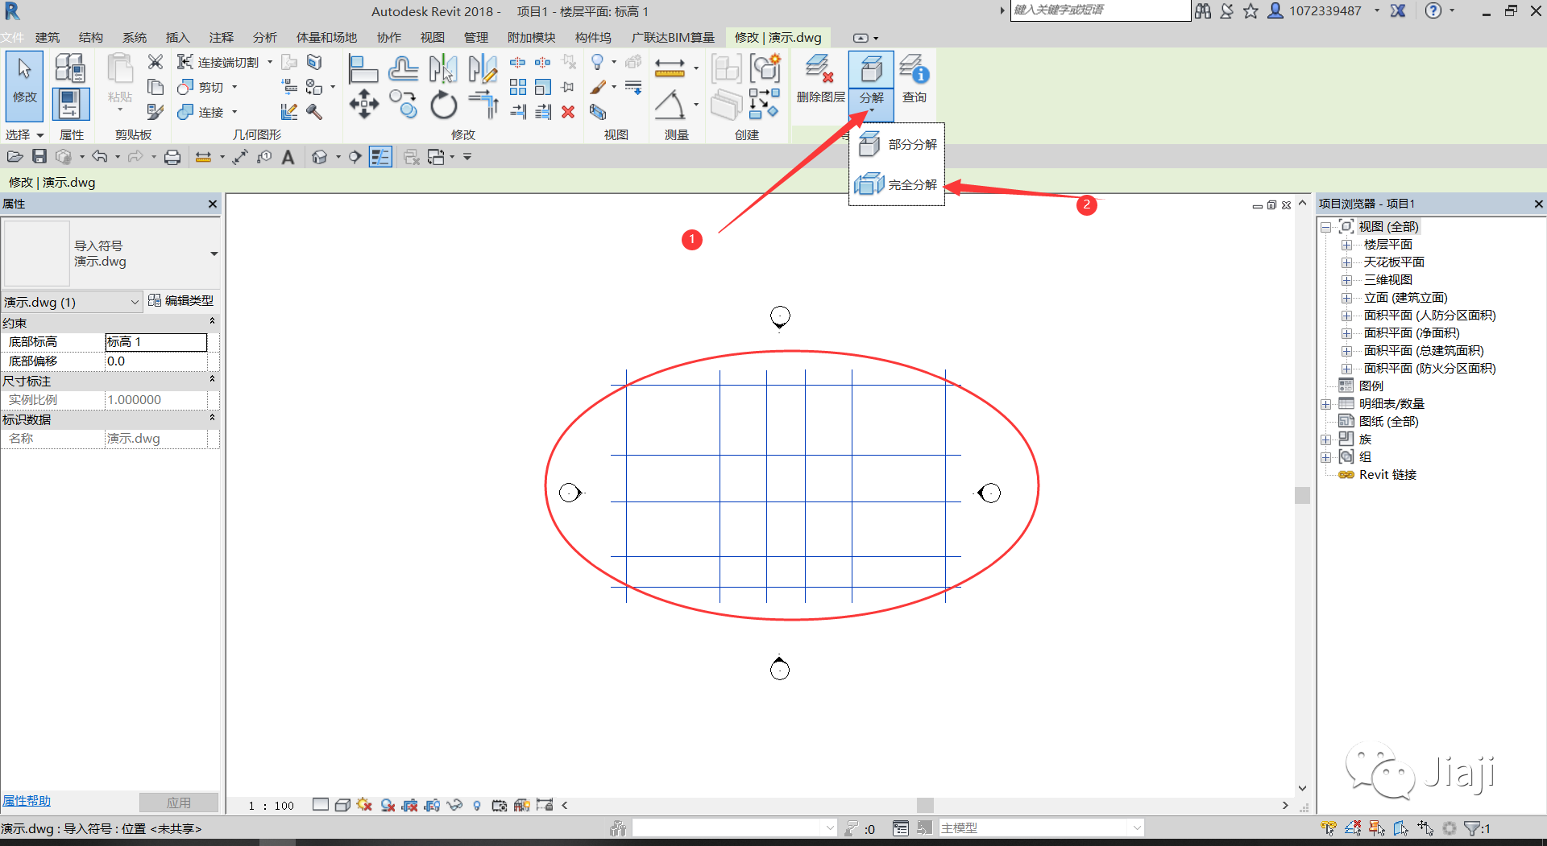
Task: Open the 插入 ribbon tab
Action: click(177, 37)
